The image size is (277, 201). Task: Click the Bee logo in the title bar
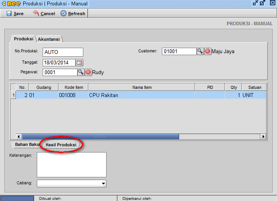(x=11, y=3)
